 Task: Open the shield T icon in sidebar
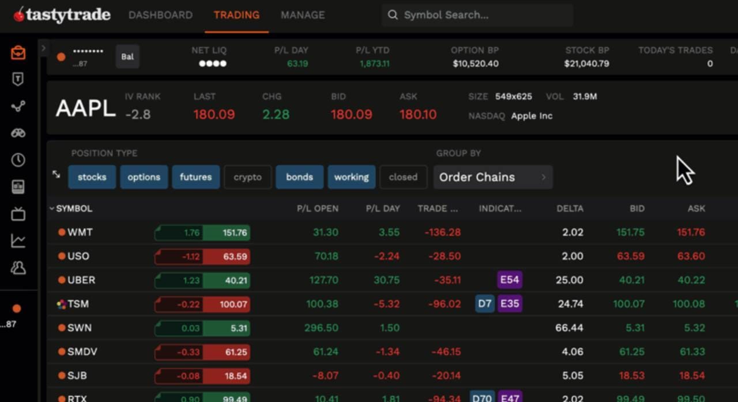click(18, 80)
